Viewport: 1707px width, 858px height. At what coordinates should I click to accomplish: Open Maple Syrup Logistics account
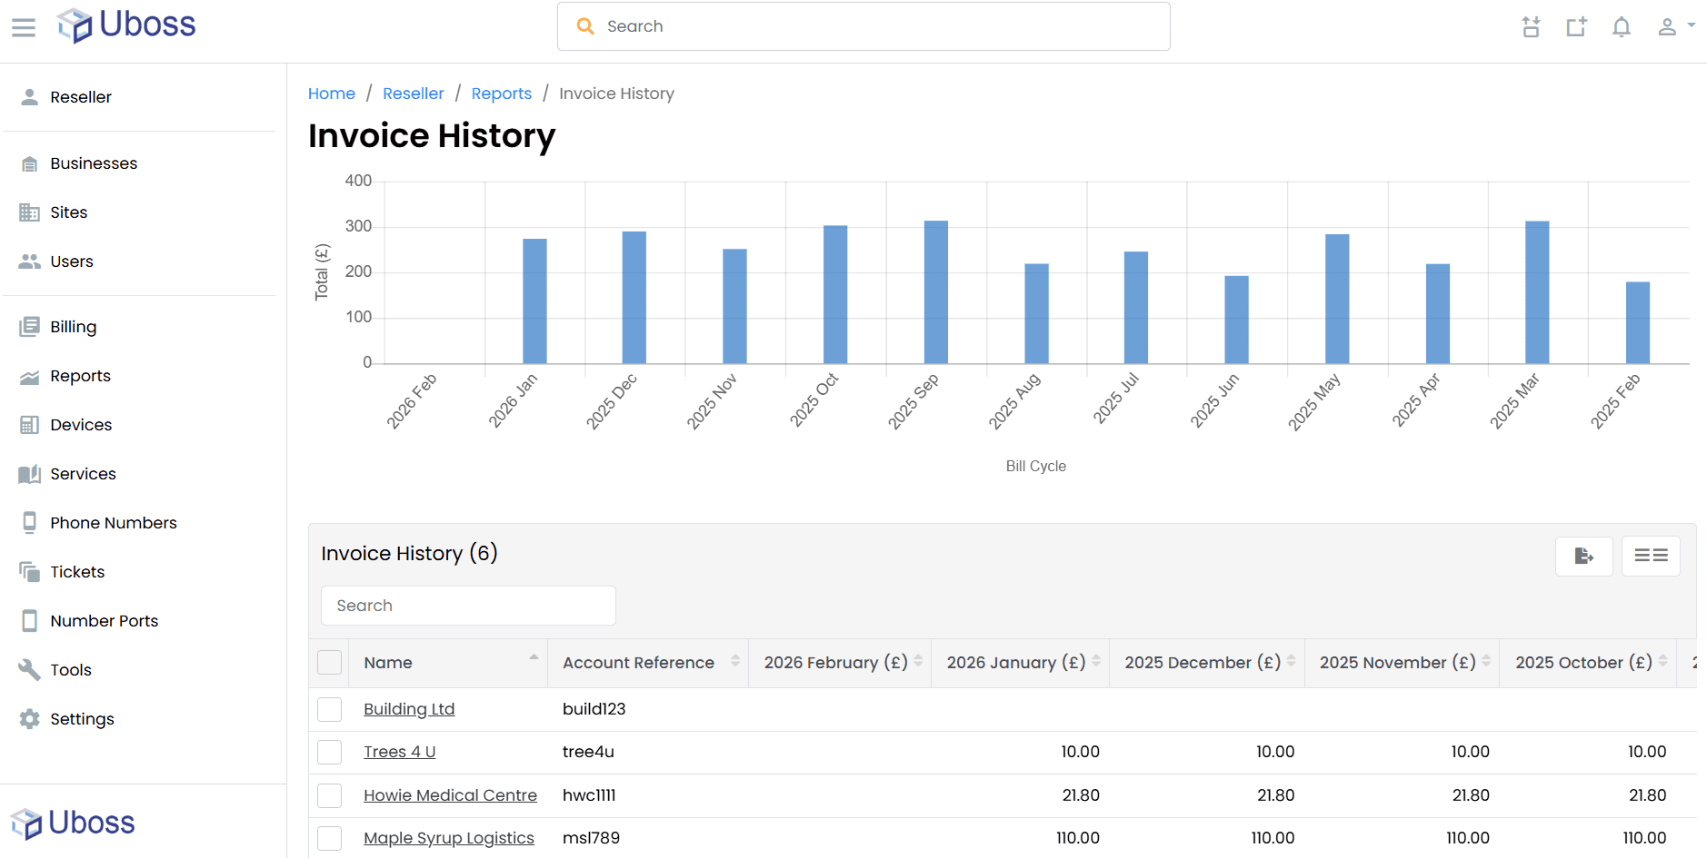pos(449,838)
